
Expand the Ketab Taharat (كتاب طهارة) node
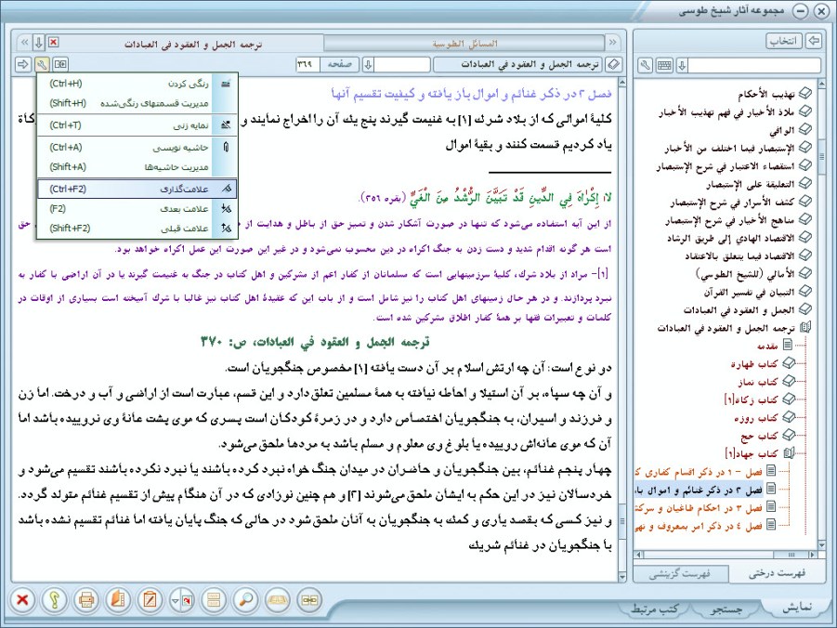click(789, 363)
